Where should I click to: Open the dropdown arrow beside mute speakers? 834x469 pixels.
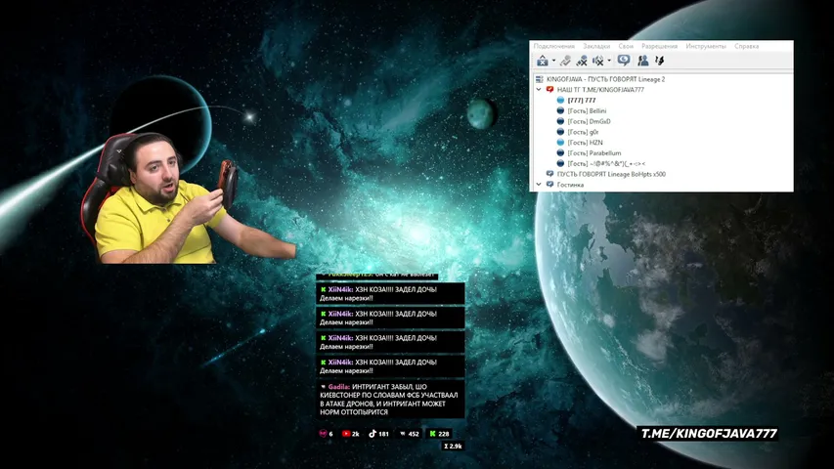609,61
